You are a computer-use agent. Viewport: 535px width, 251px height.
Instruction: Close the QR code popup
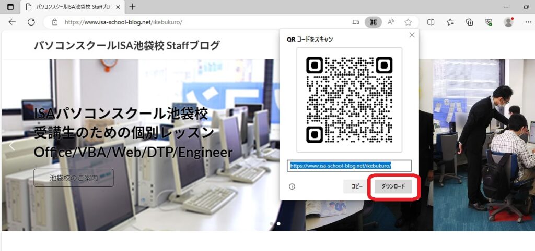[412, 35]
